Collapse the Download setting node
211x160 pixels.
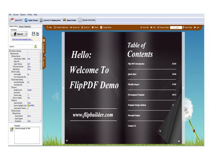point(12,80)
